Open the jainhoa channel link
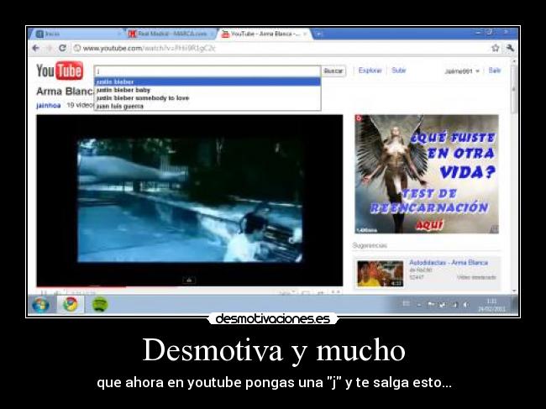Viewport: 546px width, 409px height. pos(49,106)
